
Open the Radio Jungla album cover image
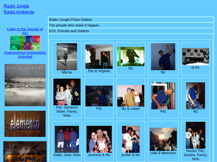pyautogui.click(x=25, y=85)
